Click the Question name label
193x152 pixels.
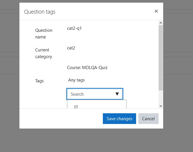(x=44, y=34)
